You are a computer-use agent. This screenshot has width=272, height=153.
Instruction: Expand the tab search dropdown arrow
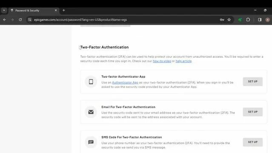4,10
